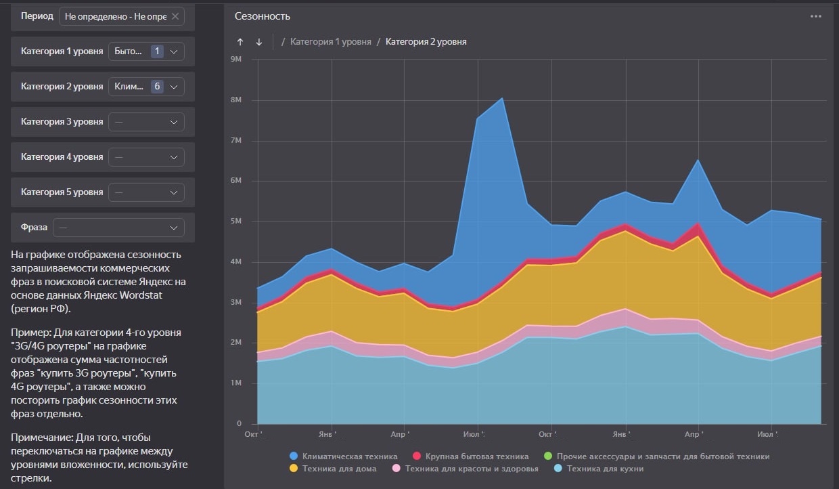
Task: Click the Период filter label
Action: click(37, 16)
